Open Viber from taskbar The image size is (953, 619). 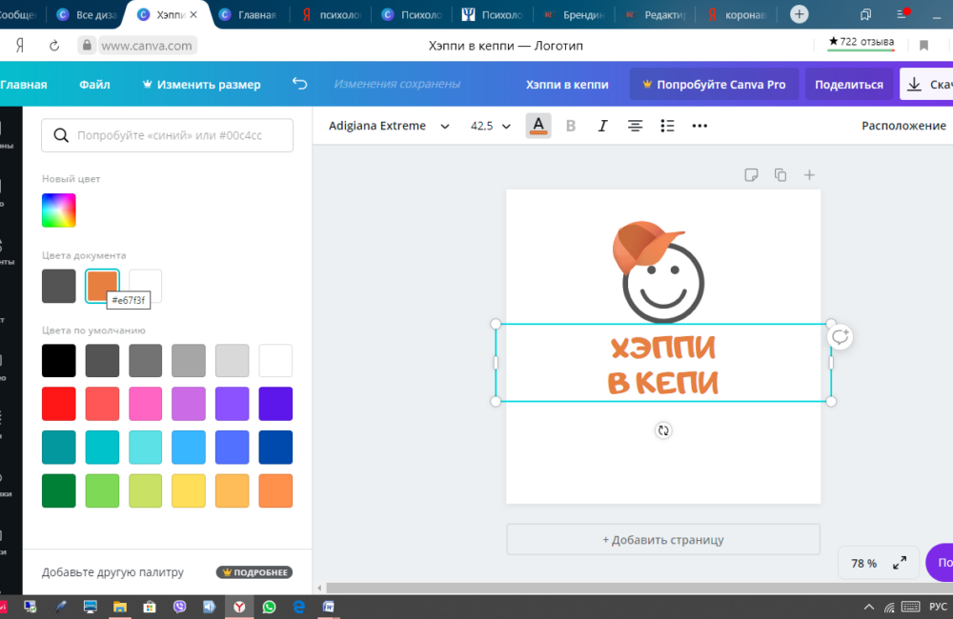[x=179, y=607]
